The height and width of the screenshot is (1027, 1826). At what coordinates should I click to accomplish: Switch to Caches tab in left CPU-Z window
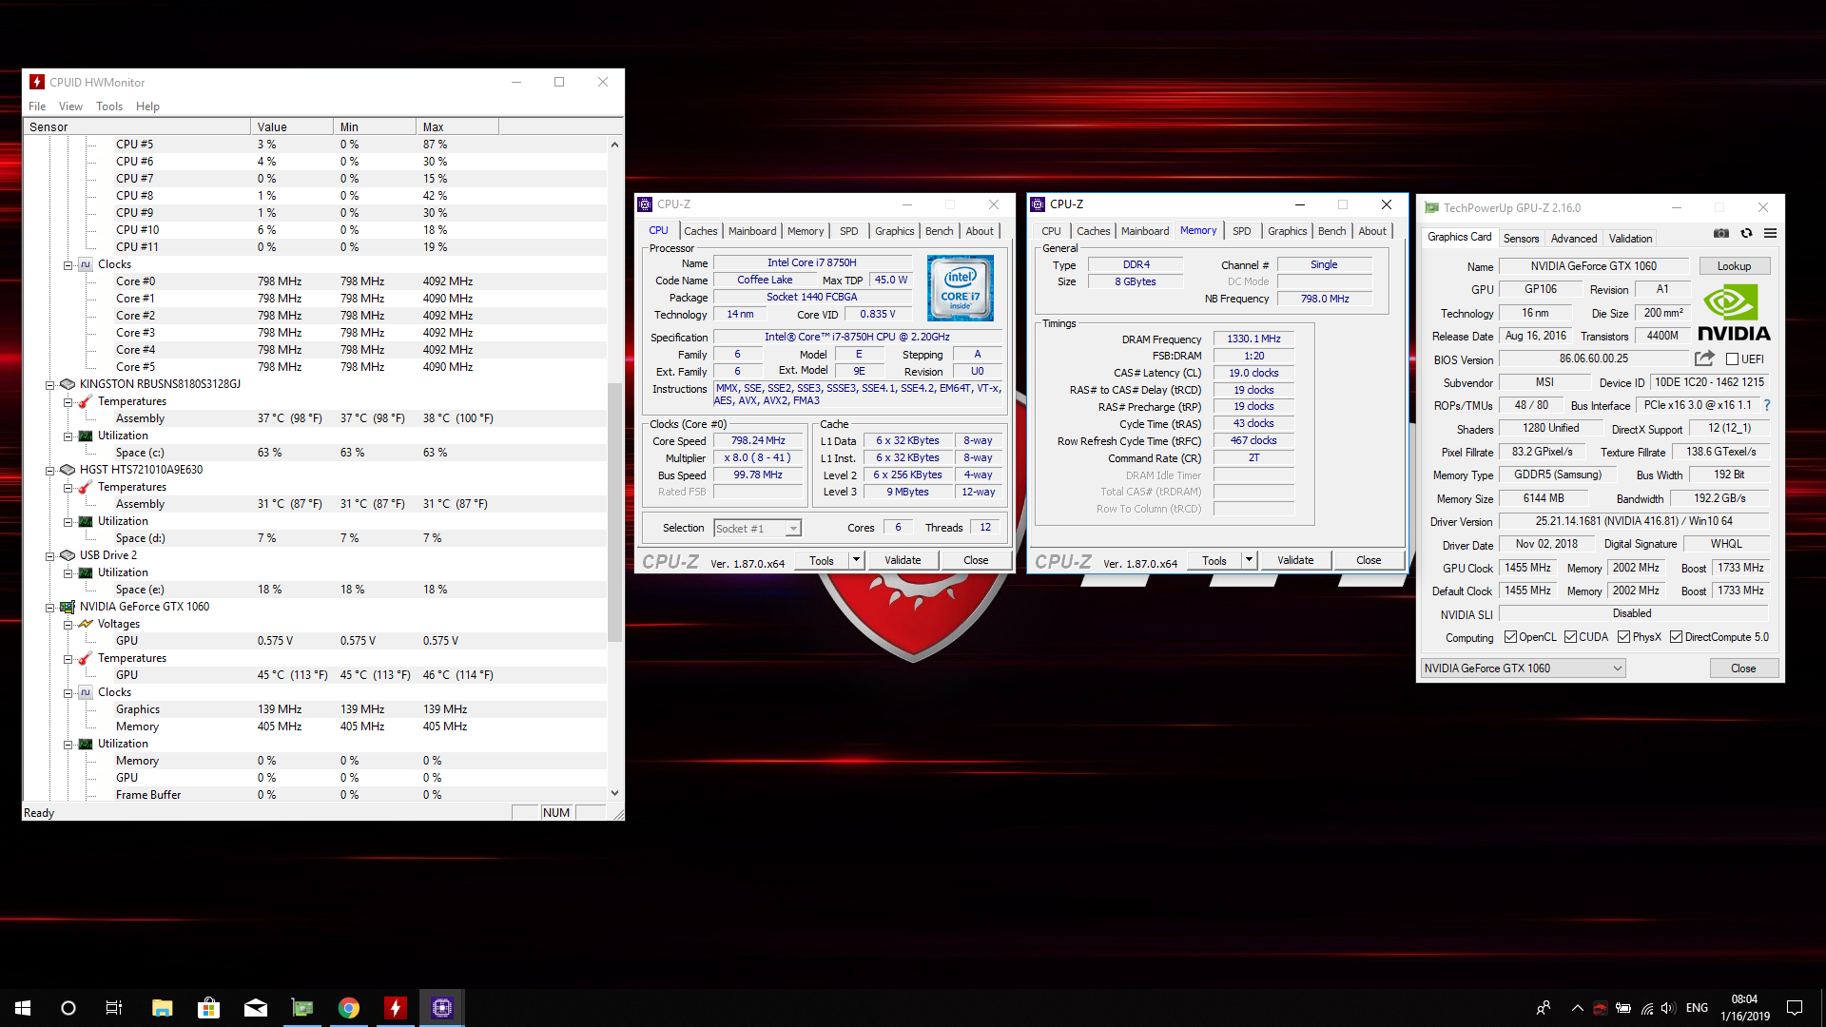701,231
